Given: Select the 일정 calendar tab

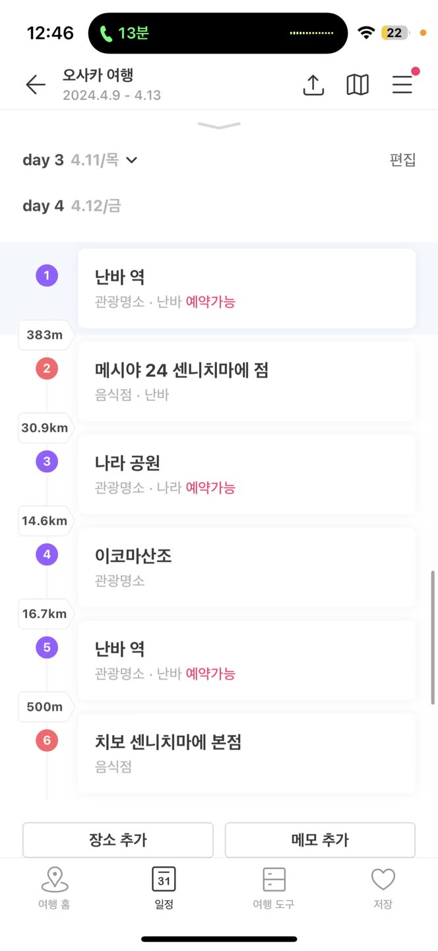Looking at the screenshot, I should click(x=164, y=889).
